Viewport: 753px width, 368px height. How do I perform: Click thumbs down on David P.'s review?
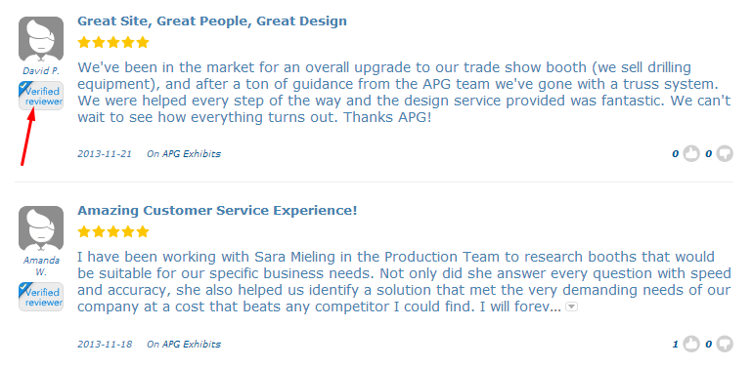point(725,154)
